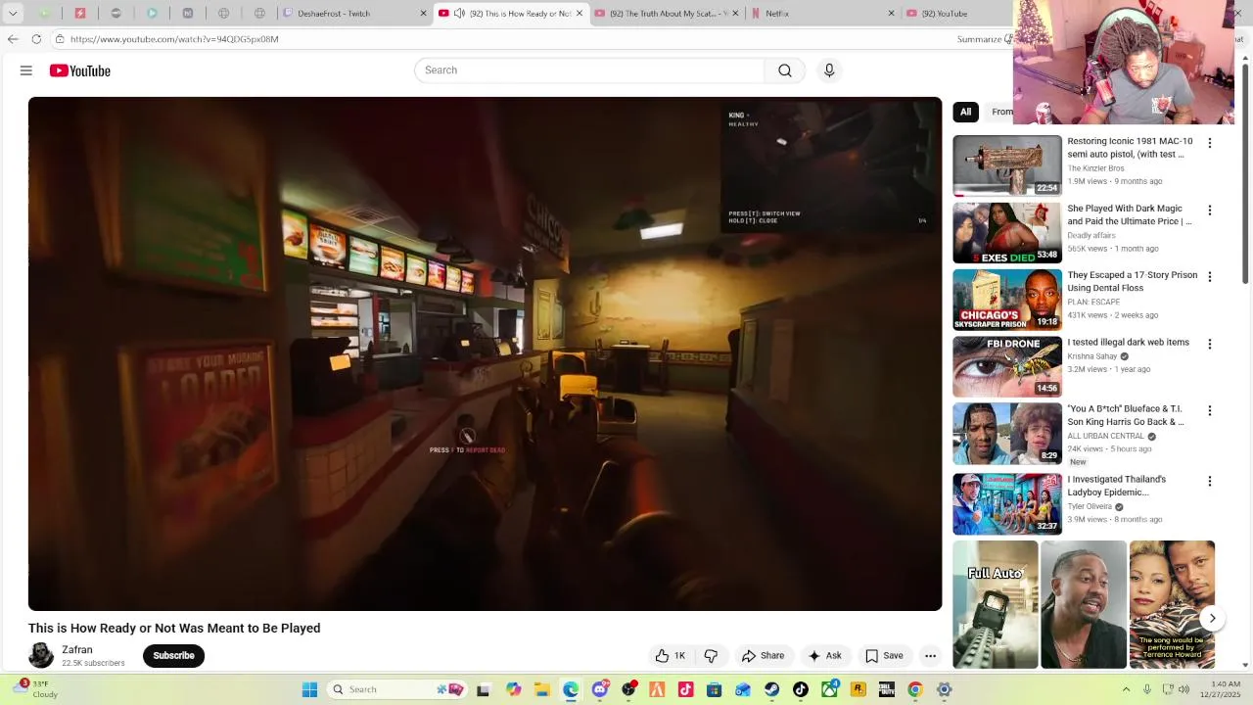Open Call of Duty from the taskbar
The image size is (1253, 705).
pyautogui.click(x=886, y=689)
